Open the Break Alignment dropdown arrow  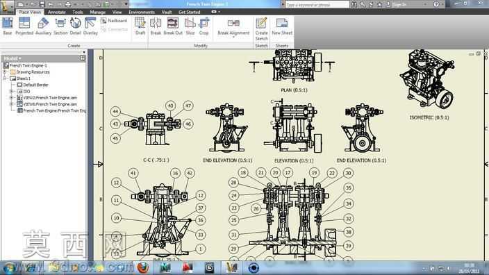tap(233, 37)
